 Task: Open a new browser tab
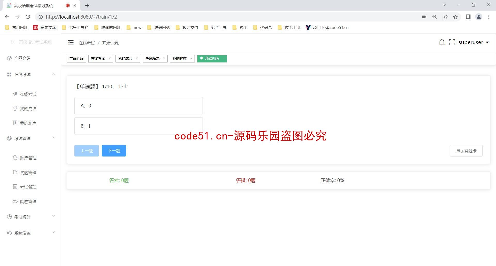[87, 5]
